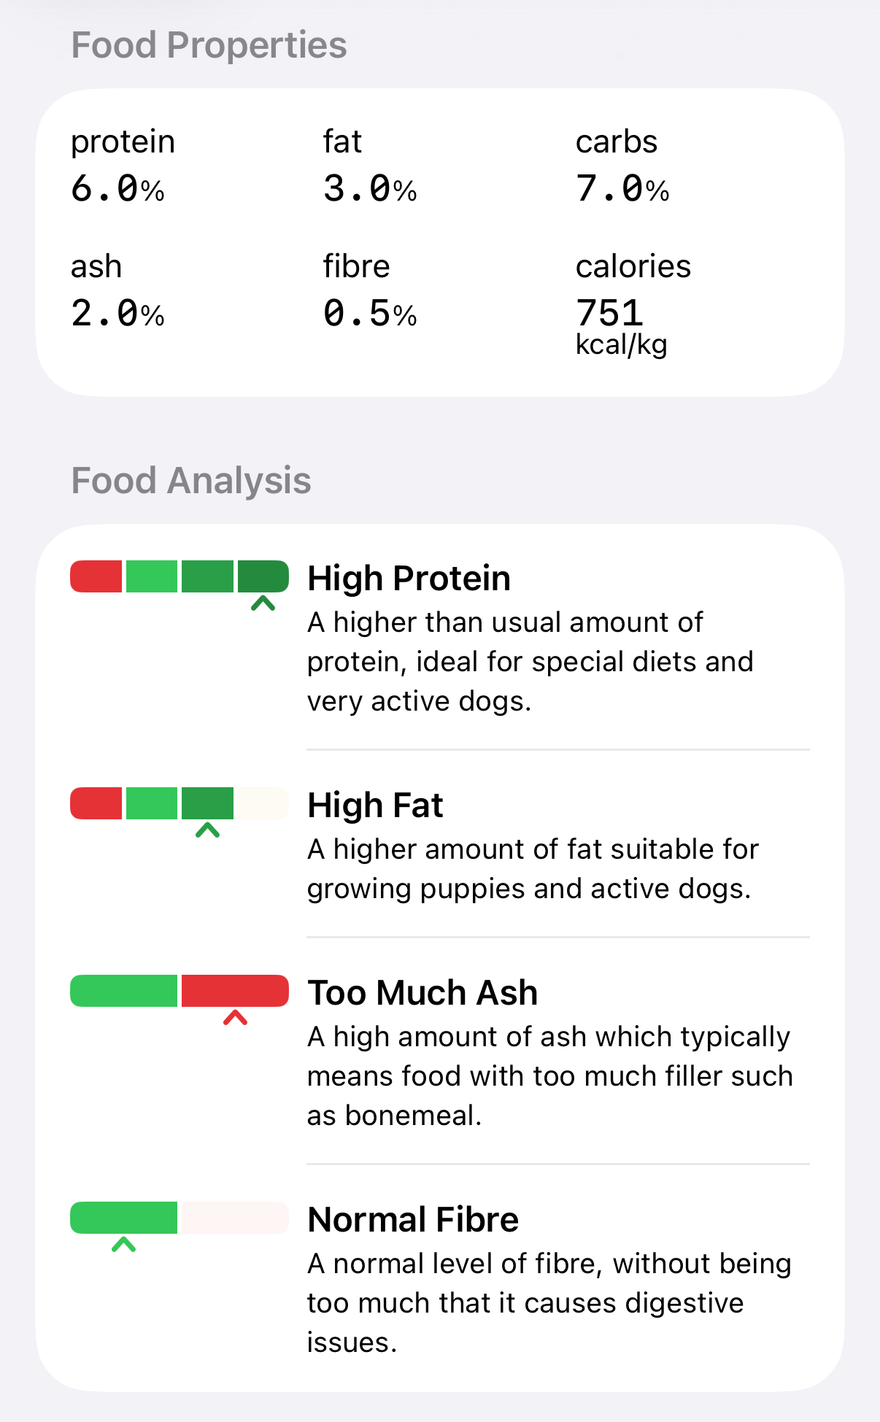880x1422 pixels.
Task: Tap the fat 3.0% value
Action: pos(370,189)
